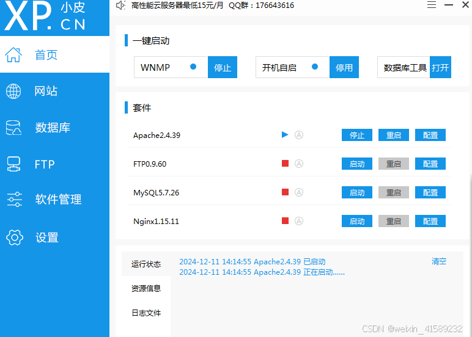Click the WNMP suite selector box
Image resolution: width=472 pixels, height=337 pixels.
tap(171, 67)
